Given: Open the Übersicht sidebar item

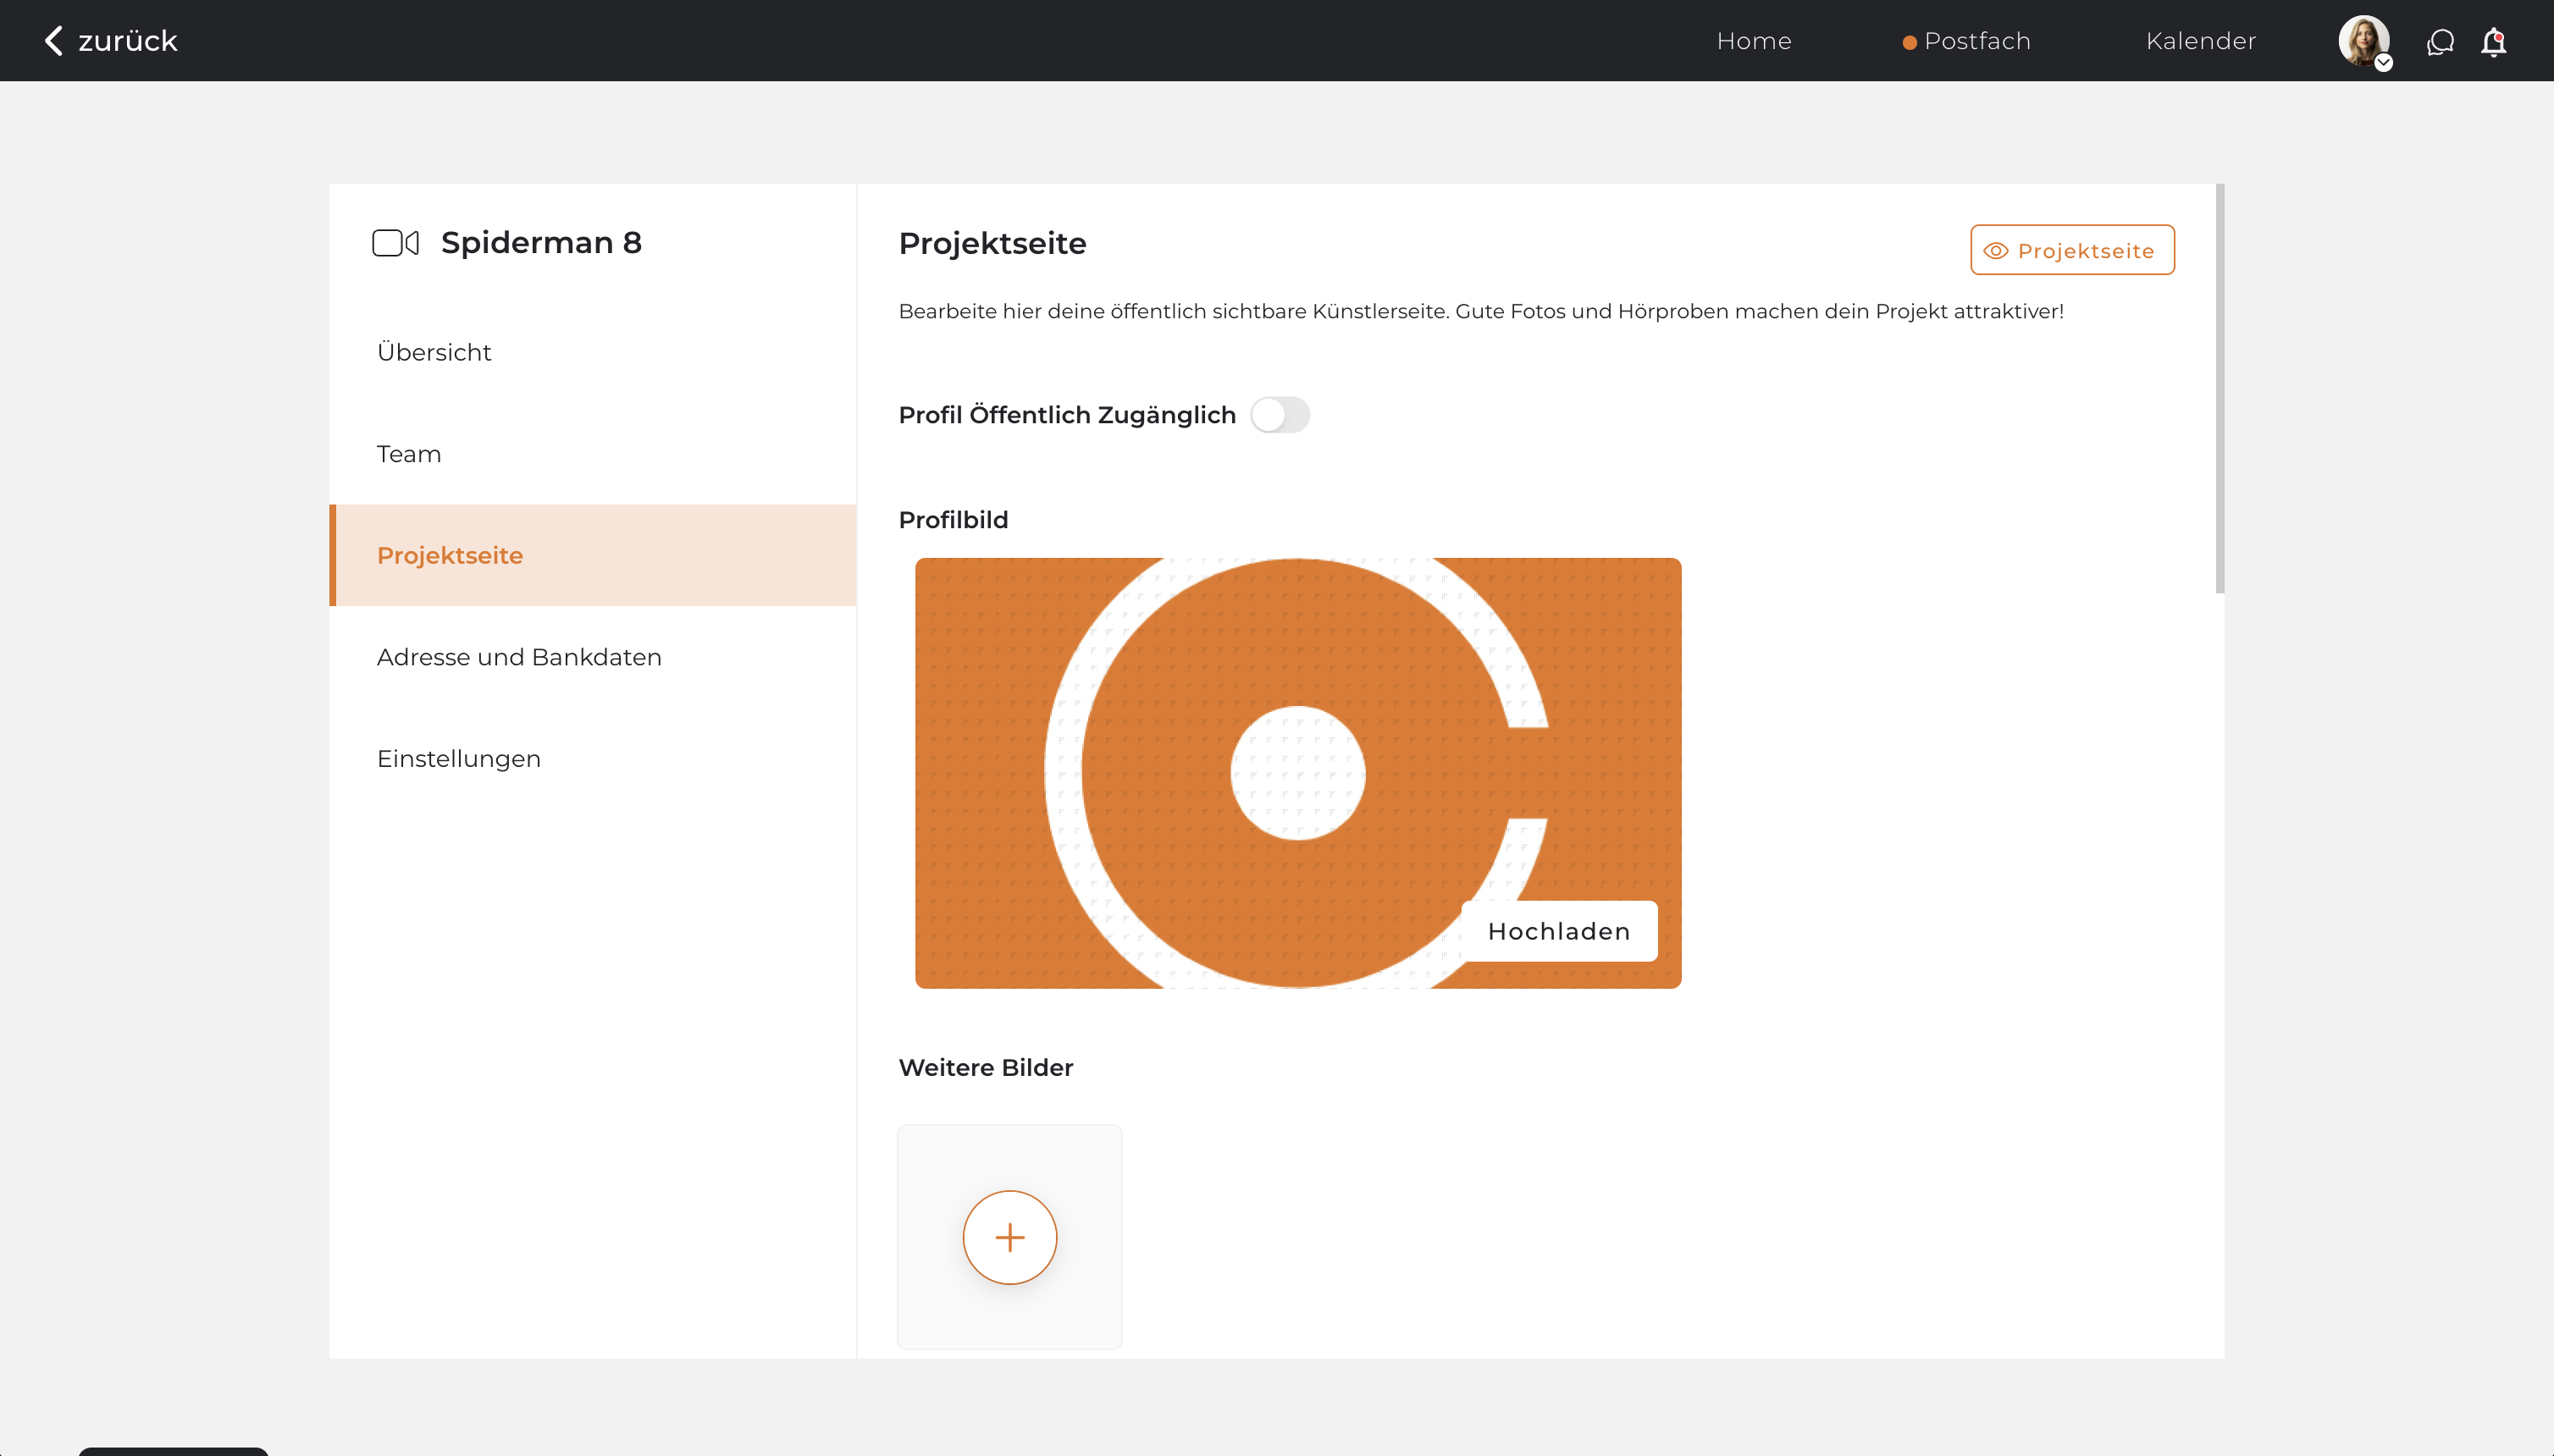Looking at the screenshot, I should (434, 353).
